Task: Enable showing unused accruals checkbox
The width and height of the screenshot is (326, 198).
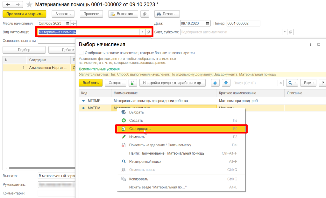Action: (x=81, y=53)
